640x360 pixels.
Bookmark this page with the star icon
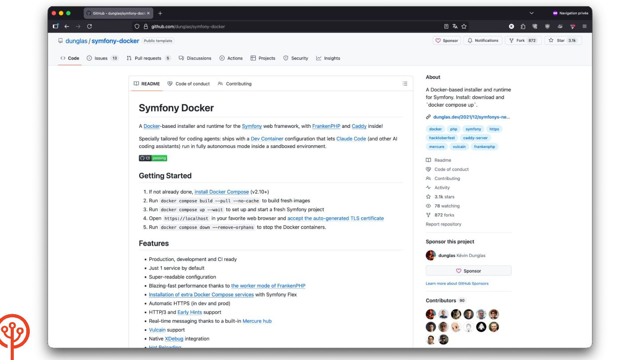pos(464,26)
